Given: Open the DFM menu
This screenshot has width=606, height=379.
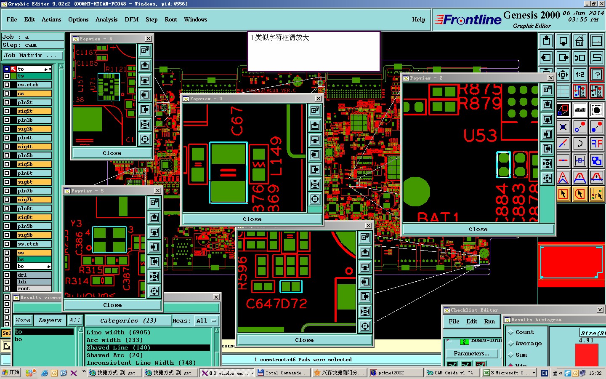Looking at the screenshot, I should tap(132, 20).
